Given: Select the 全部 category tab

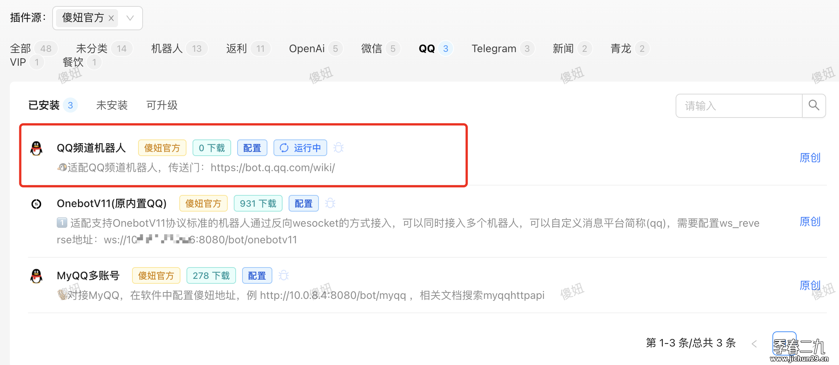Looking at the screenshot, I should pos(33,48).
